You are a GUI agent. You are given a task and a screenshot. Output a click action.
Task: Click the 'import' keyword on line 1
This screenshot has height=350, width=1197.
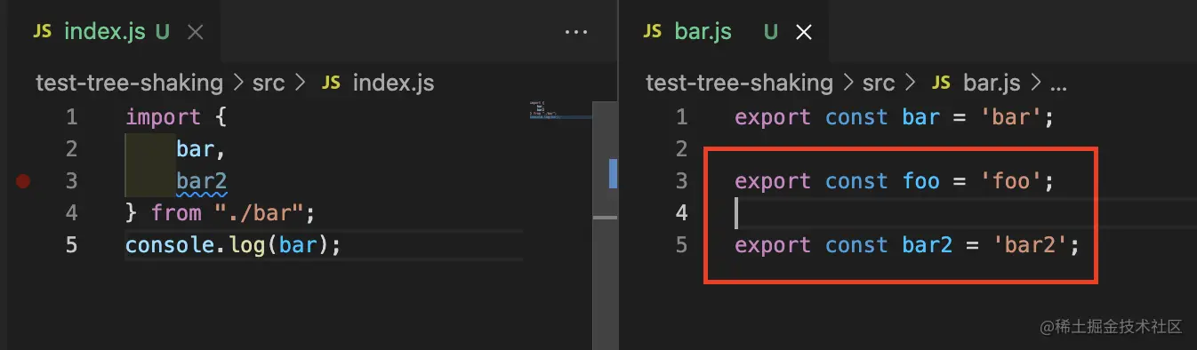click(x=164, y=117)
